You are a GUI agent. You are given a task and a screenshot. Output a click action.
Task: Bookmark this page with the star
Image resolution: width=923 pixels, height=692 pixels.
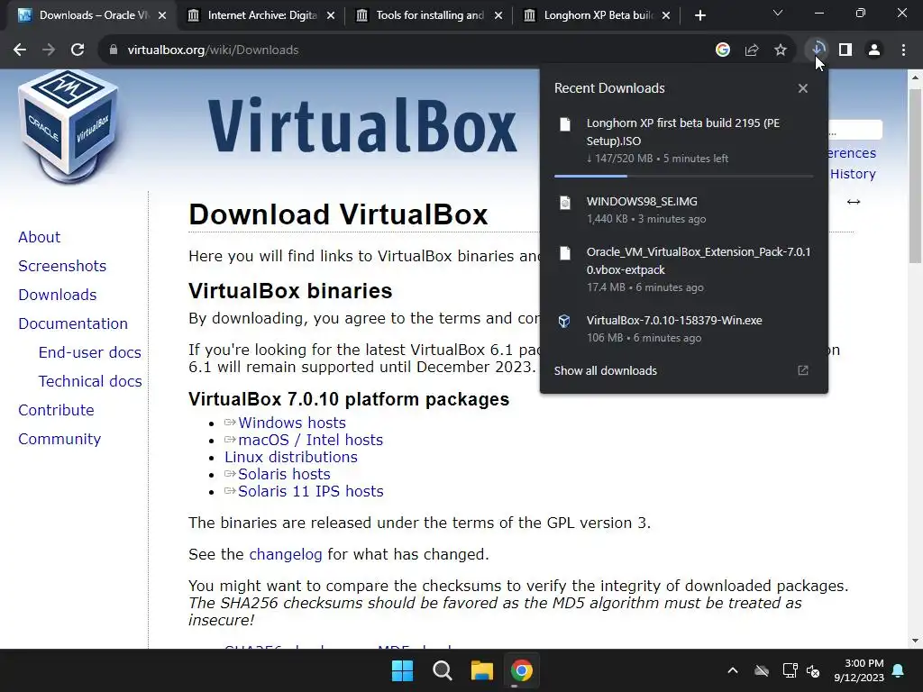pyautogui.click(x=781, y=50)
